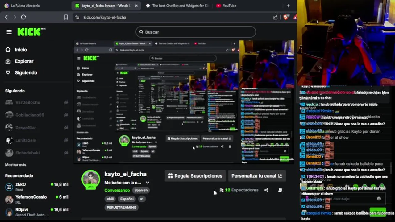The image size is (395, 222).
Task: Click LunitaSale offline status icon
Action: [66, 140]
